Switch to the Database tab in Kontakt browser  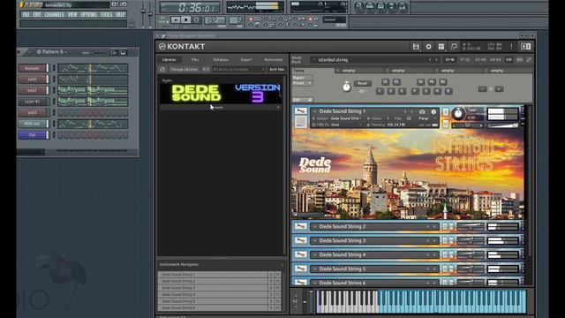click(x=221, y=59)
